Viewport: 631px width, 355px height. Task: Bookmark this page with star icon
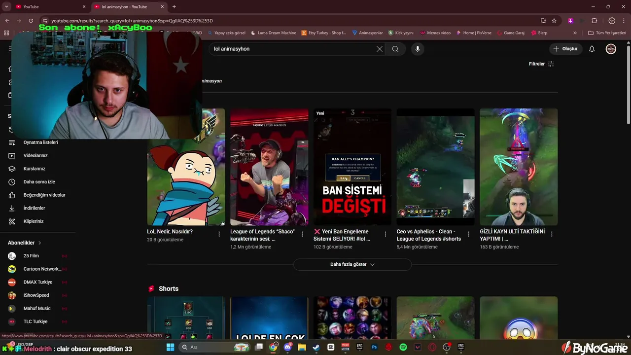coord(554,21)
